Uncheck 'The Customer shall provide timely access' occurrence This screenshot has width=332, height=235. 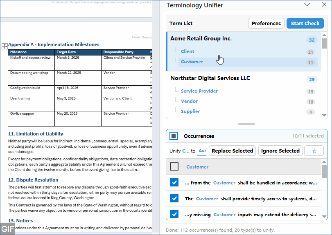point(174,198)
